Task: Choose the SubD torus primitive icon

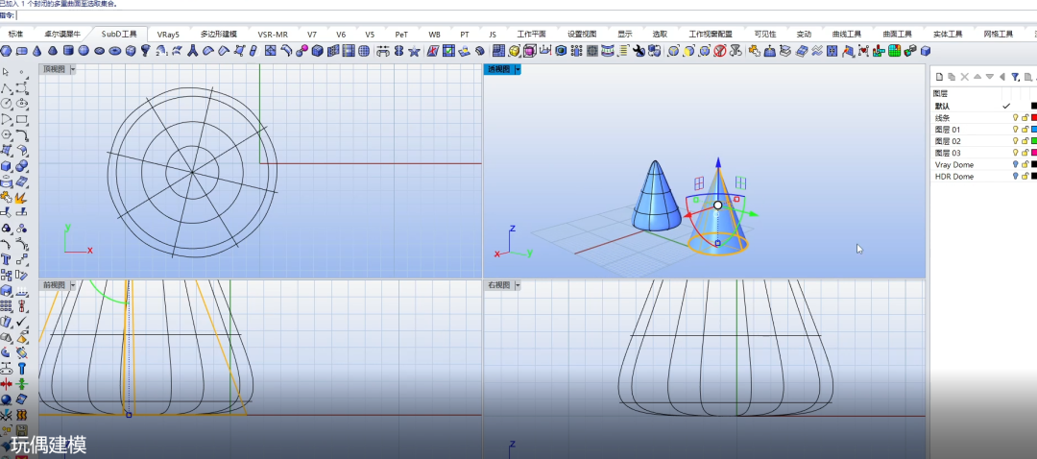Action: pos(115,51)
